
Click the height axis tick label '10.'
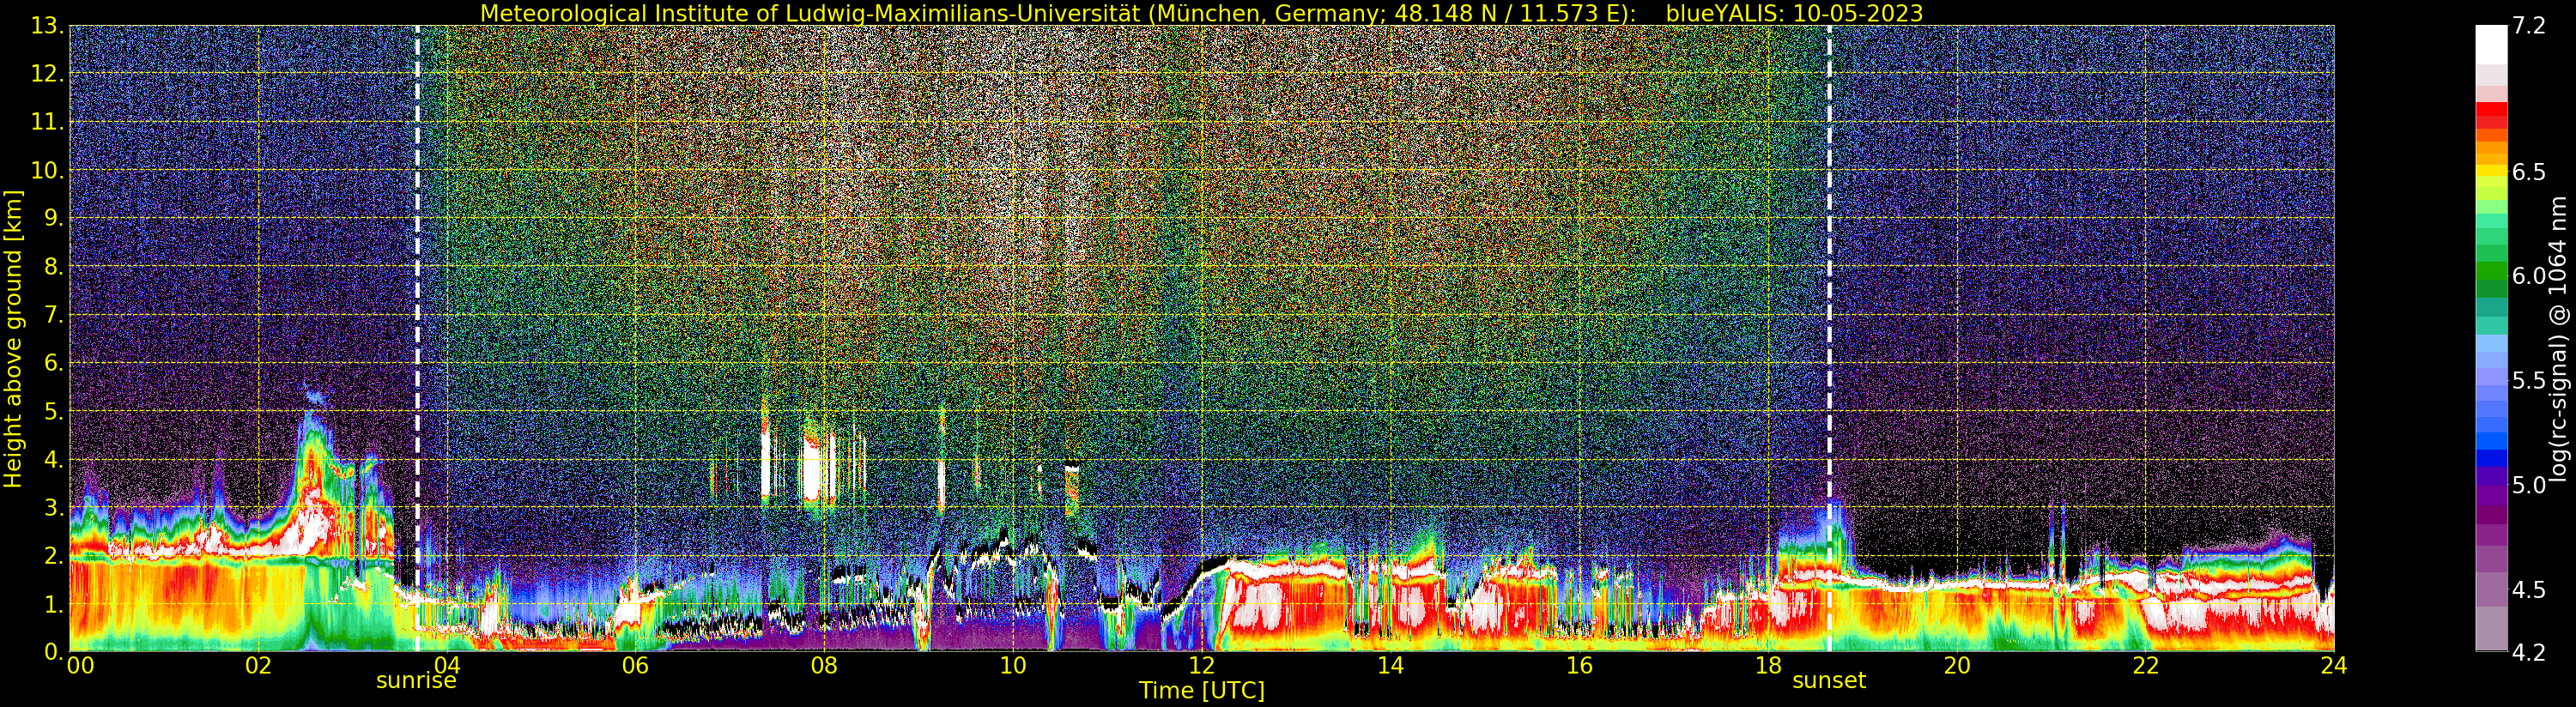coord(47,170)
